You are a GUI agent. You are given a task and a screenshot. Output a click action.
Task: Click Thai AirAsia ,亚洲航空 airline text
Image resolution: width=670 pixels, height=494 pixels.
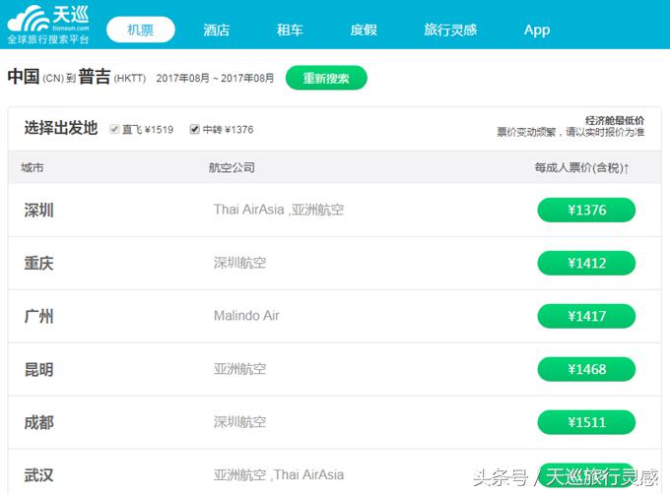(x=279, y=210)
